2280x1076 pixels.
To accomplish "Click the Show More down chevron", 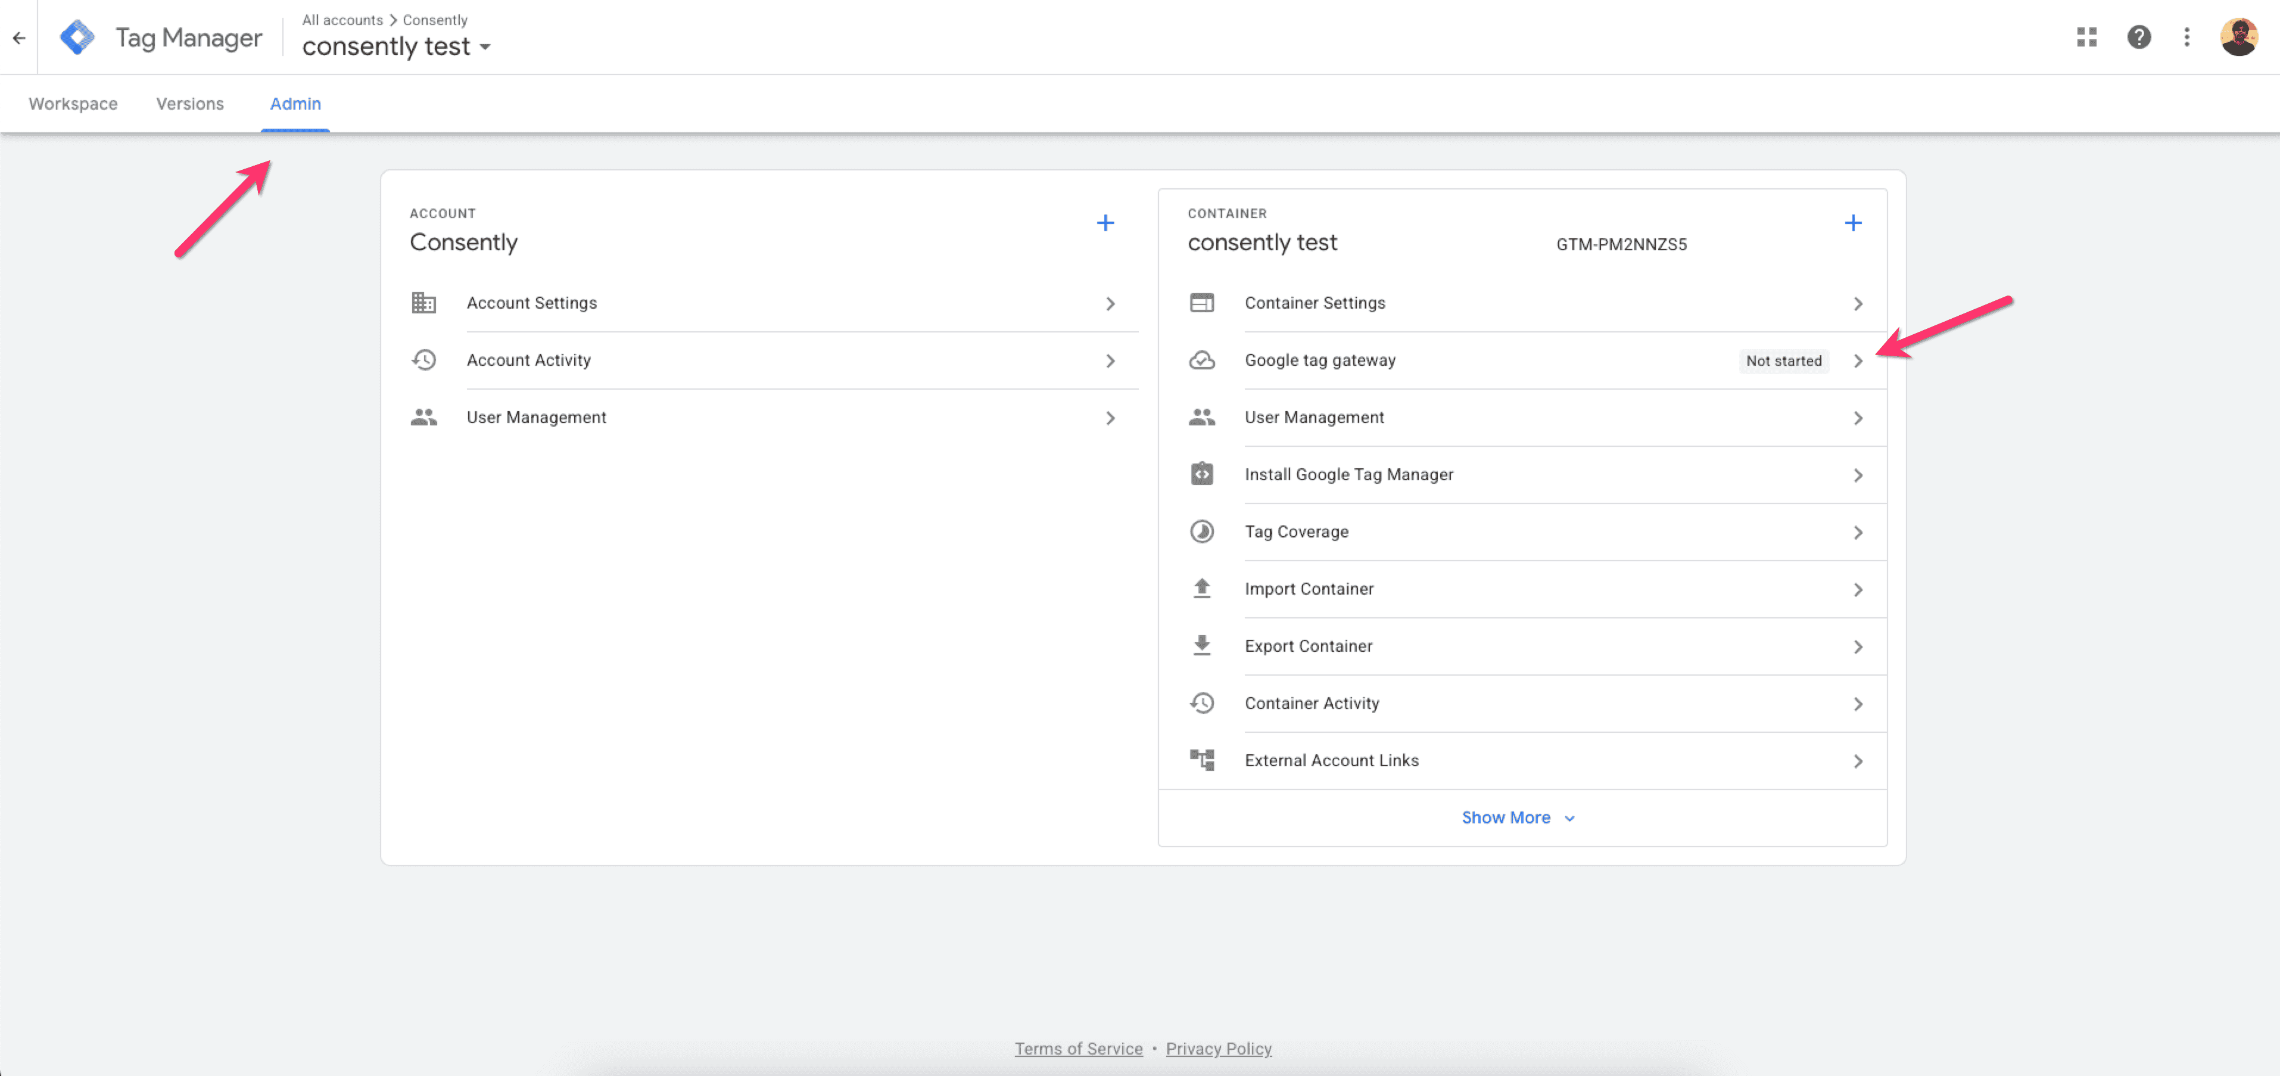I will tap(1569, 818).
